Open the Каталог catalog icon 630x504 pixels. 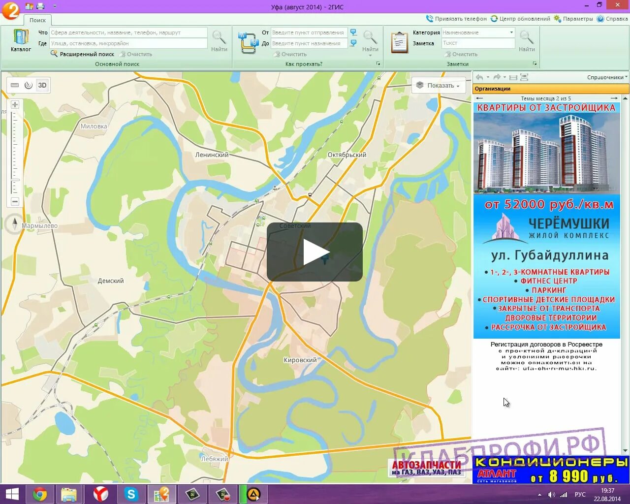click(x=21, y=41)
